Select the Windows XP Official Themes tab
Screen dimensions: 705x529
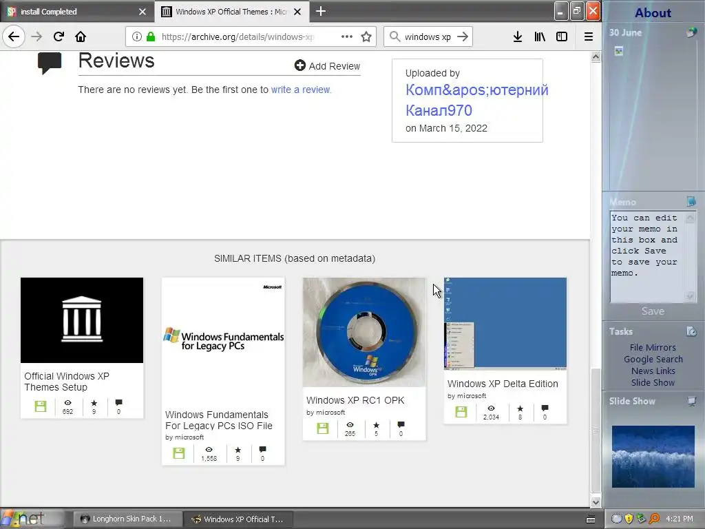(x=231, y=12)
